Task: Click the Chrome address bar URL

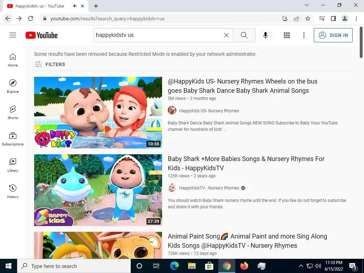Action: [107, 18]
